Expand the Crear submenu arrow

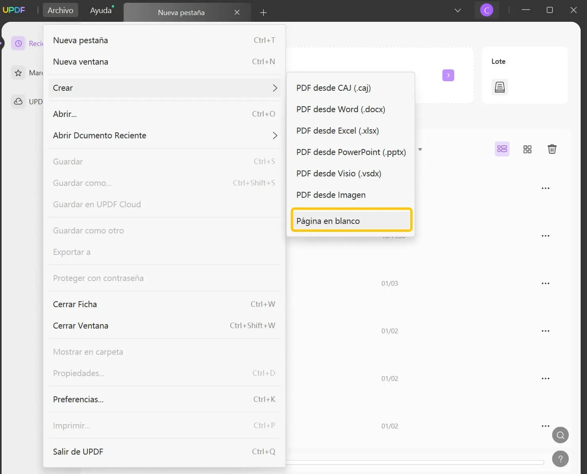pos(275,88)
